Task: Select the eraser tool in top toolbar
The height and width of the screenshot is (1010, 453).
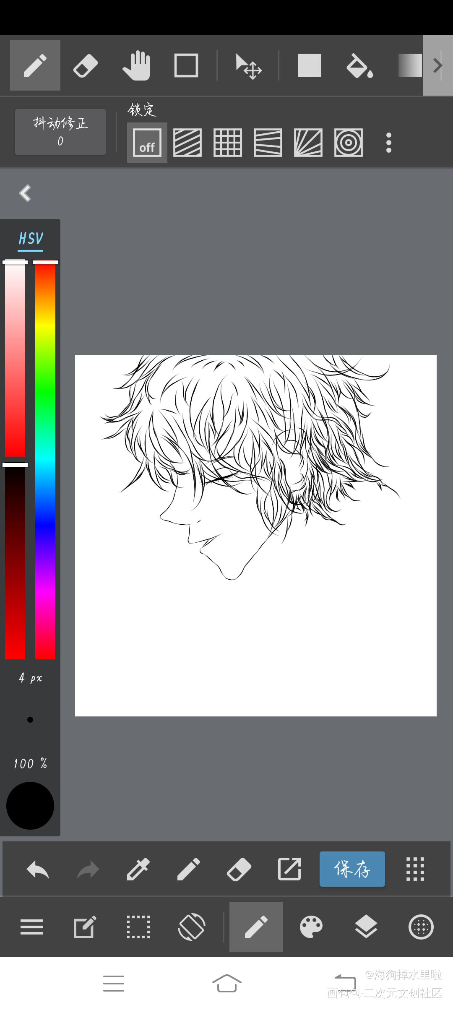Action: (86, 66)
